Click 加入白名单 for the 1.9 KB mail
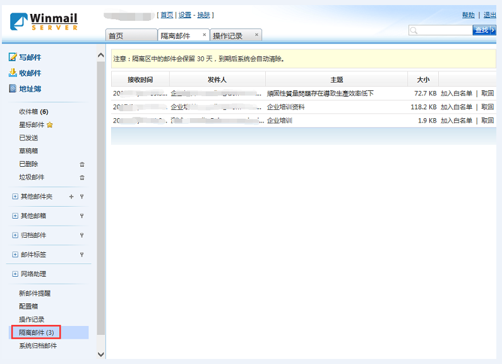Screen dimensions: 502x364 coord(456,121)
